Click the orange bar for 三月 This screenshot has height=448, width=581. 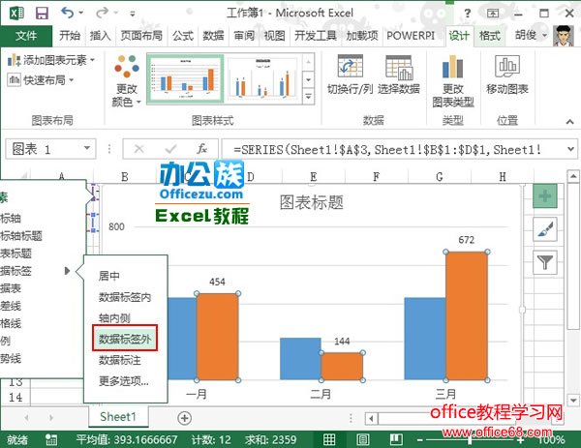click(467, 315)
